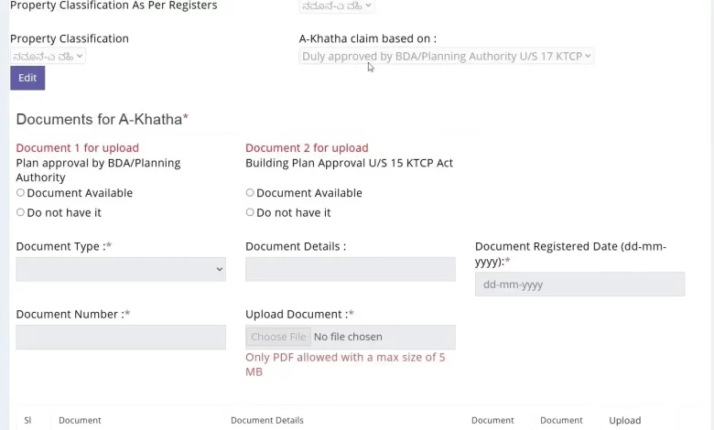Open A-Khatha claim based on dropdown
This screenshot has width=714, height=430.
pos(447,57)
